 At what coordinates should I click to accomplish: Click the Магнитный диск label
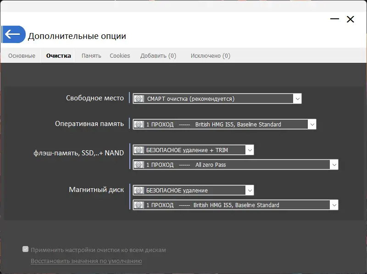point(96,190)
